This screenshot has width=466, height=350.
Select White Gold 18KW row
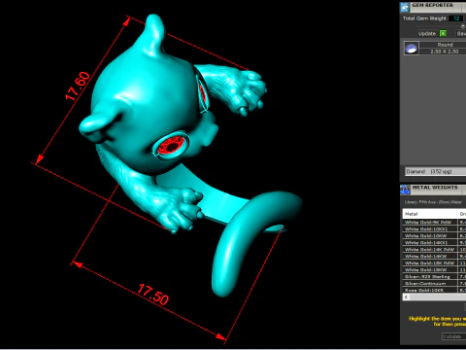coord(434,270)
